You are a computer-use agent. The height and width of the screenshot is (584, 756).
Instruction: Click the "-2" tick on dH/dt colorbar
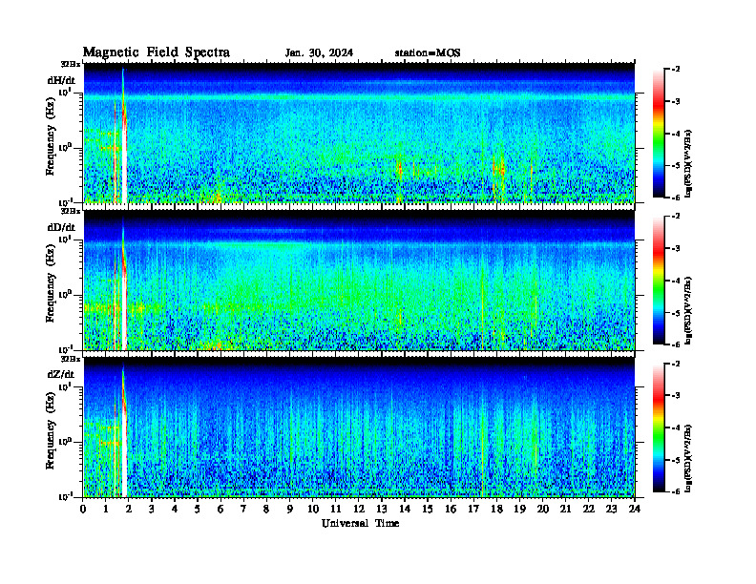tap(676, 70)
